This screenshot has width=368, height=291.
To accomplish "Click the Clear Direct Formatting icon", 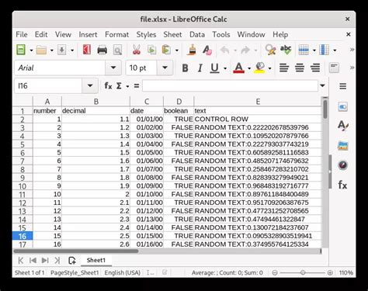I will click(207, 50).
